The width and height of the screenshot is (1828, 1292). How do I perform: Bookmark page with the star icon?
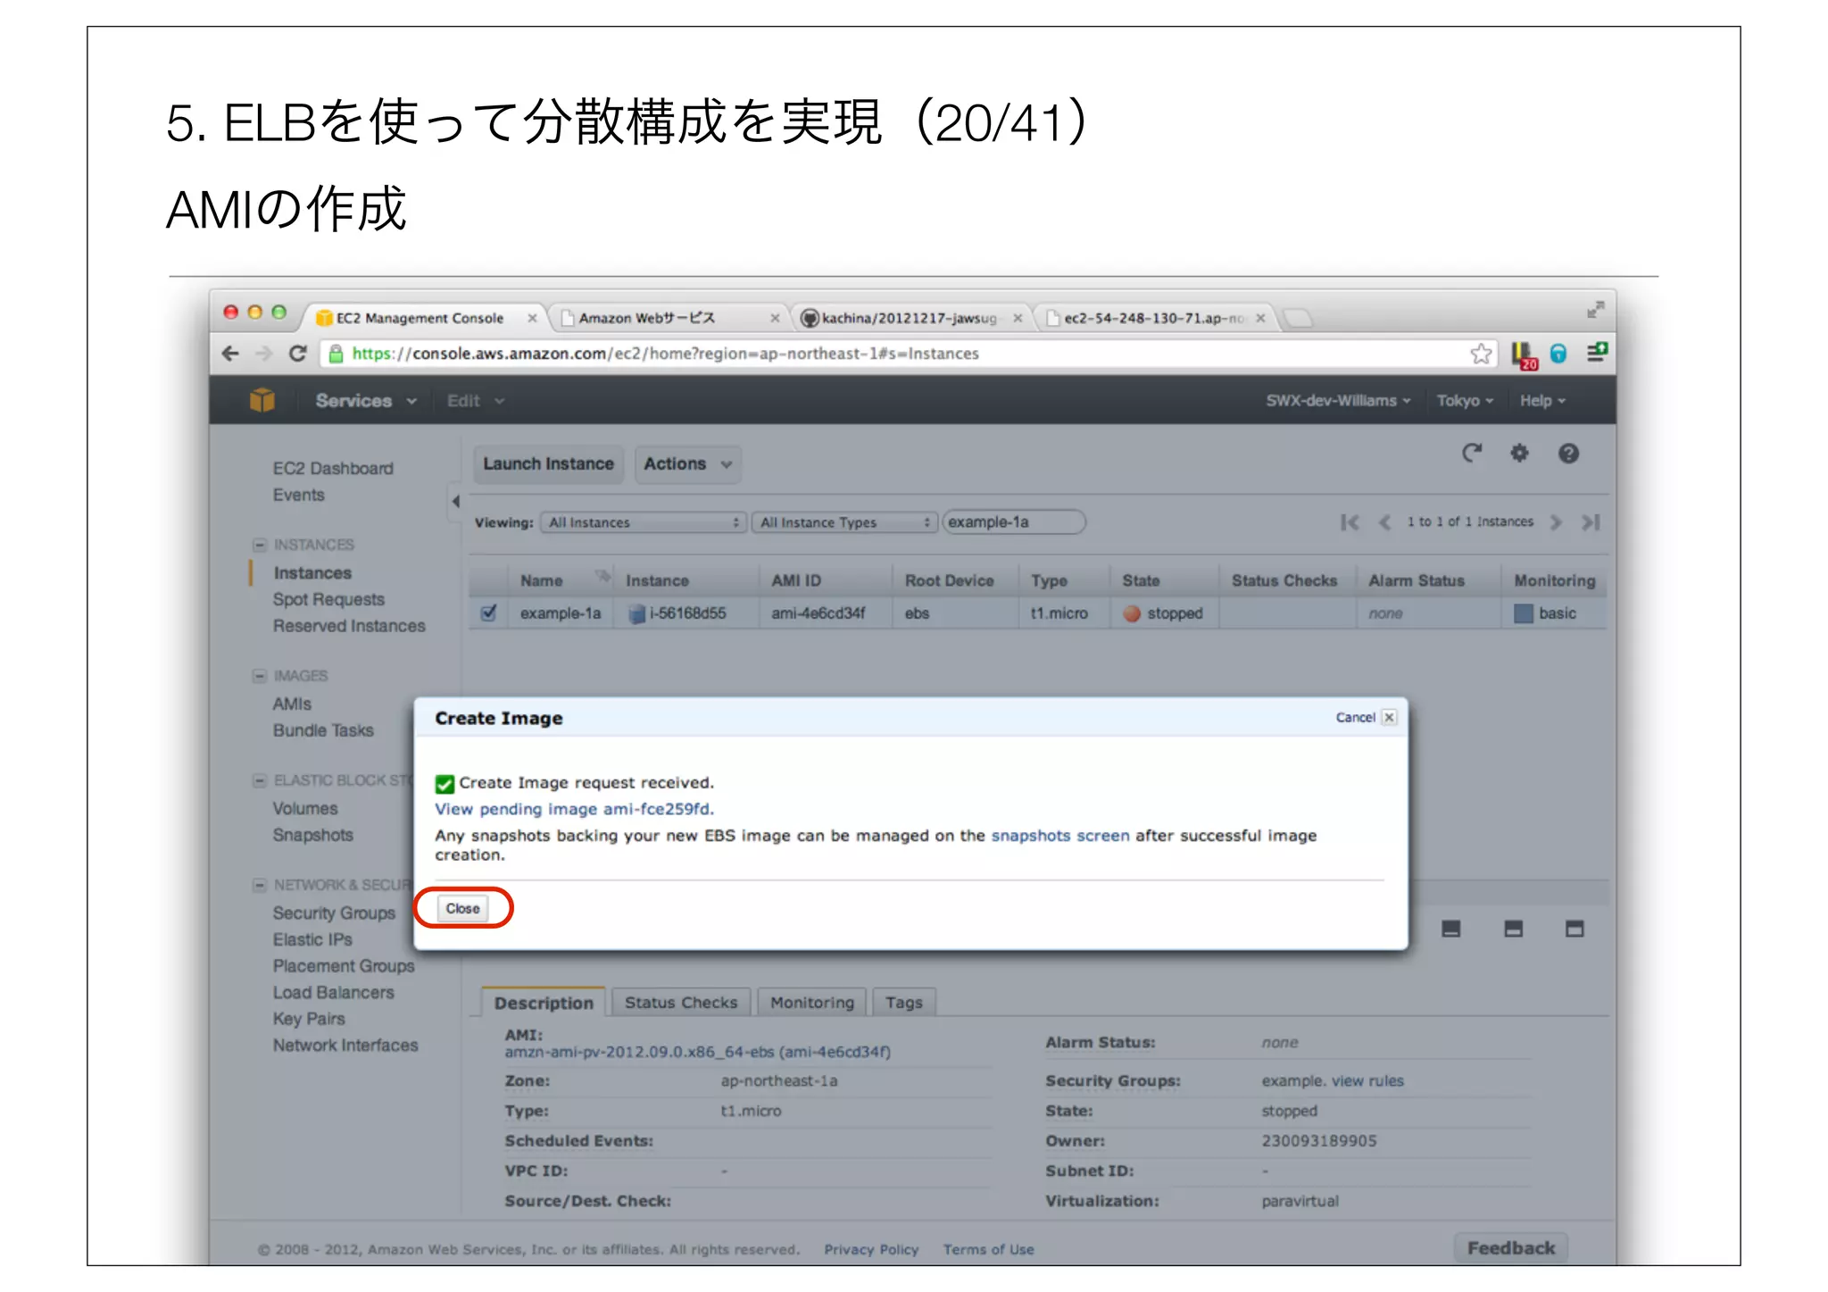[x=1481, y=354]
